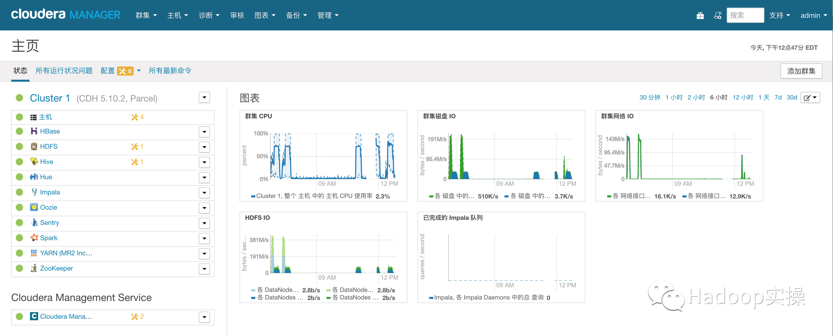
Task: Click the Impala service icon
Action: tap(34, 192)
